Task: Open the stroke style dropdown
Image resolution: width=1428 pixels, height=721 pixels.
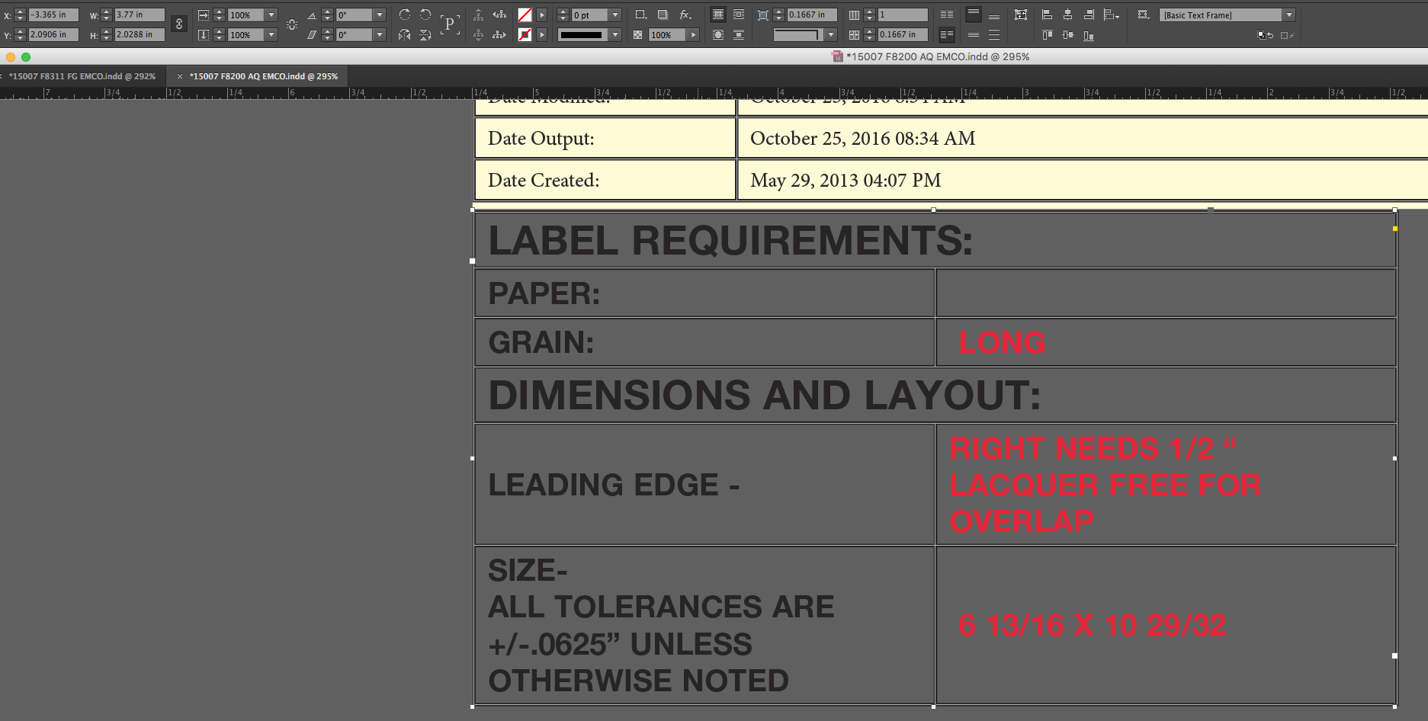Action: (615, 34)
